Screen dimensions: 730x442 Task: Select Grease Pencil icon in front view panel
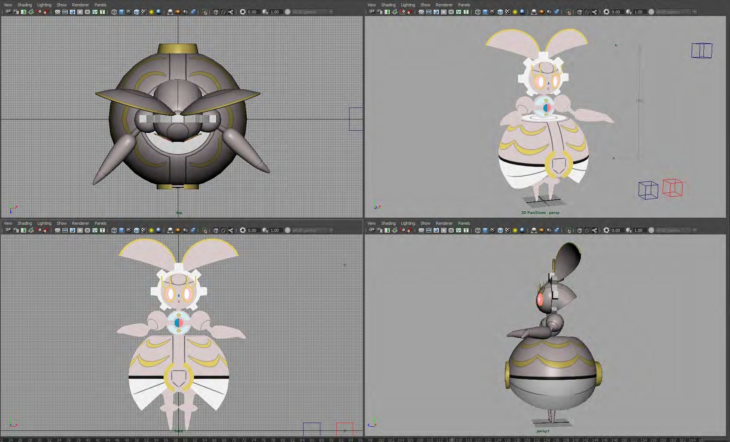[46, 230]
